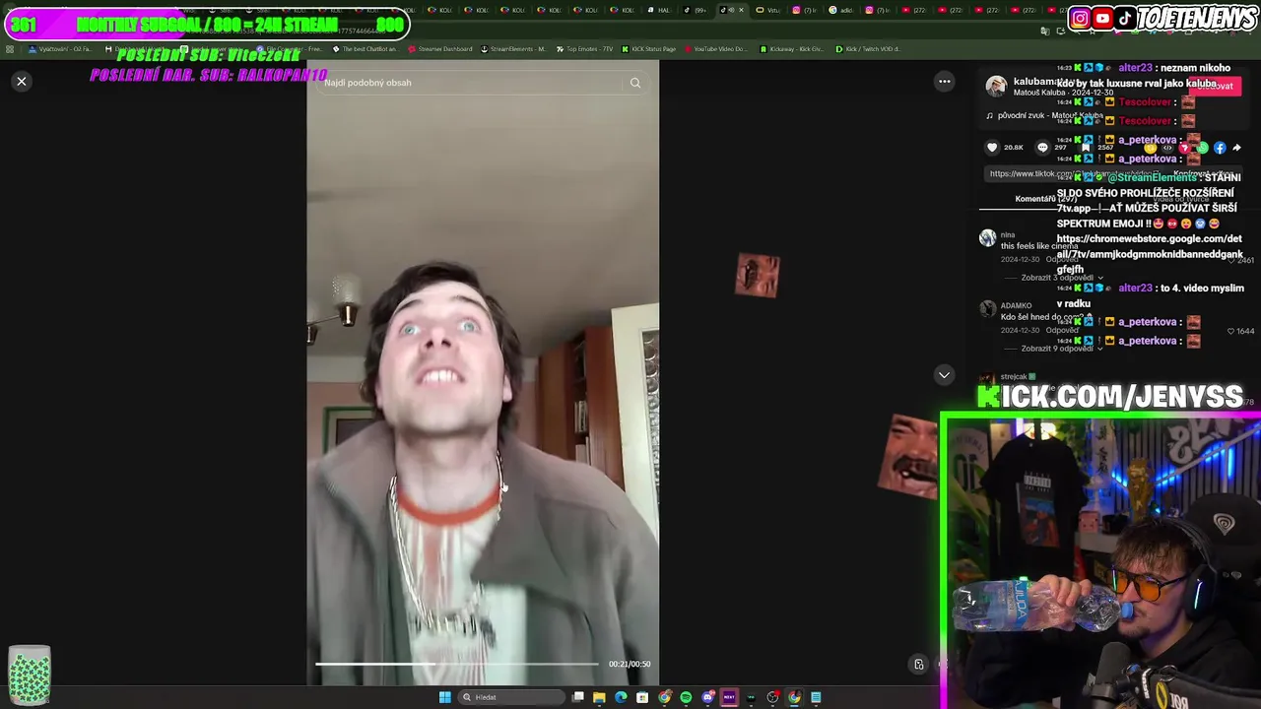
Task: Open nina's commenter avatar
Action: (988, 238)
